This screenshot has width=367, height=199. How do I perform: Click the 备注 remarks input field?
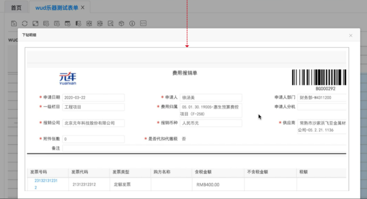click(x=204, y=148)
